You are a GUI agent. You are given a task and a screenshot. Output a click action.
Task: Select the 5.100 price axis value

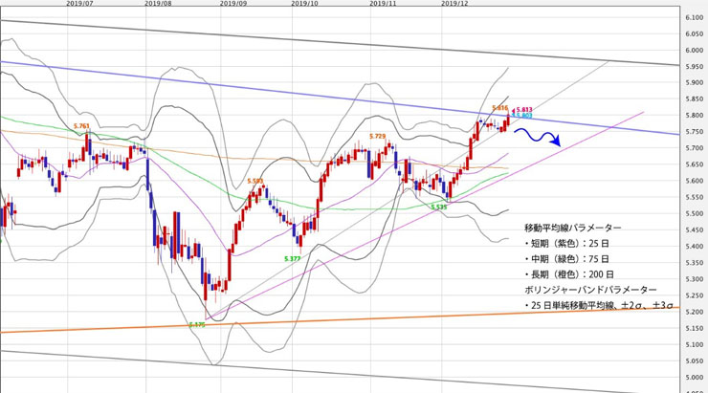(694, 344)
